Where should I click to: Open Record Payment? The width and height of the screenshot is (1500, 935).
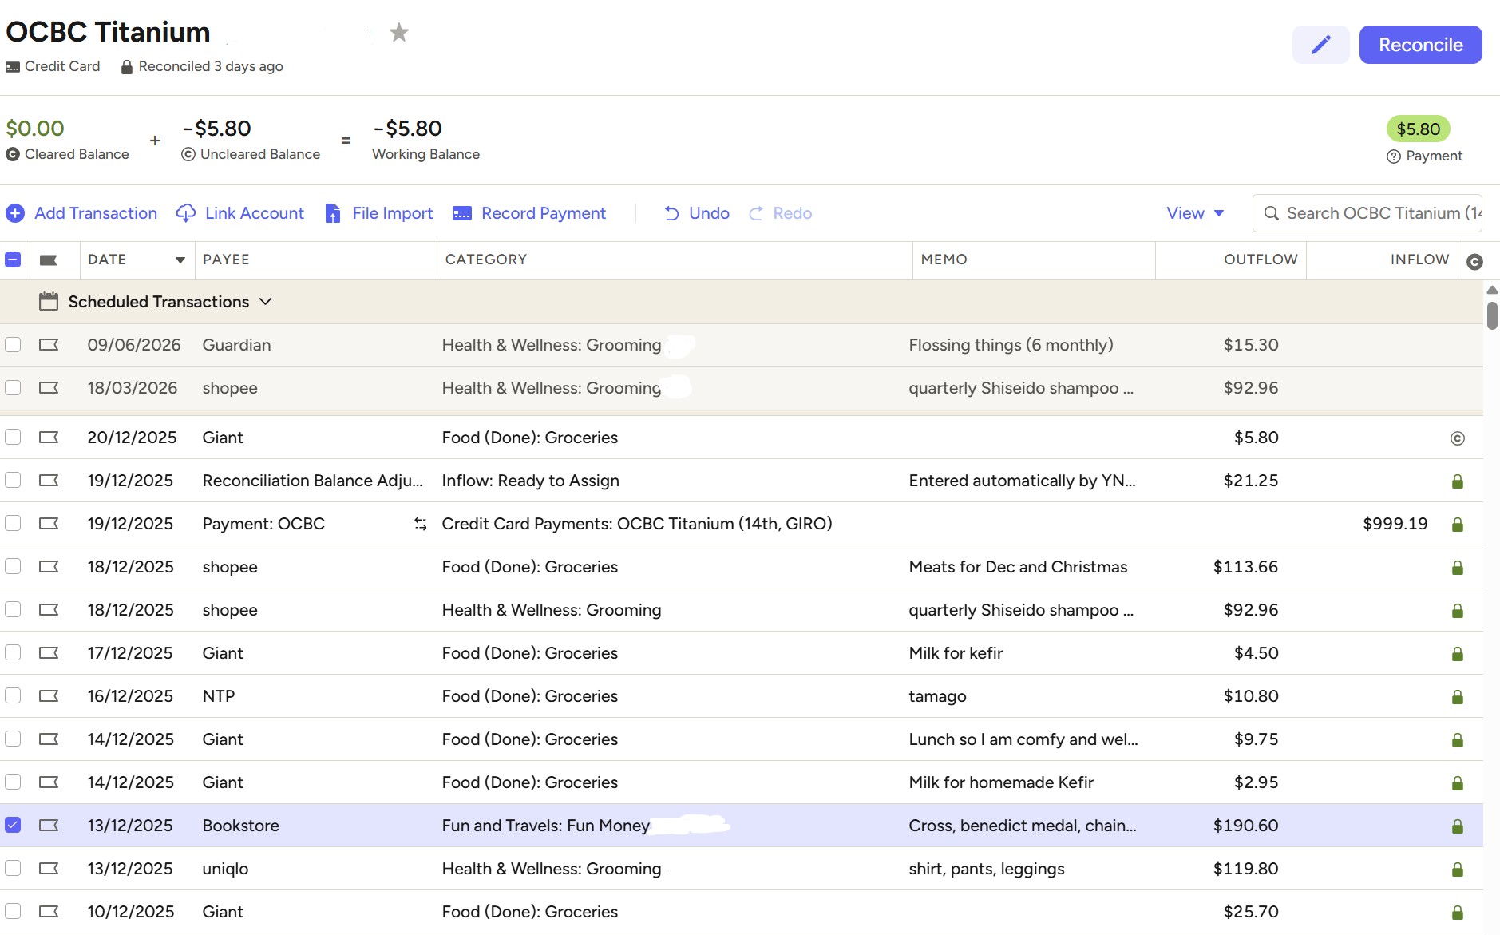pos(529,213)
